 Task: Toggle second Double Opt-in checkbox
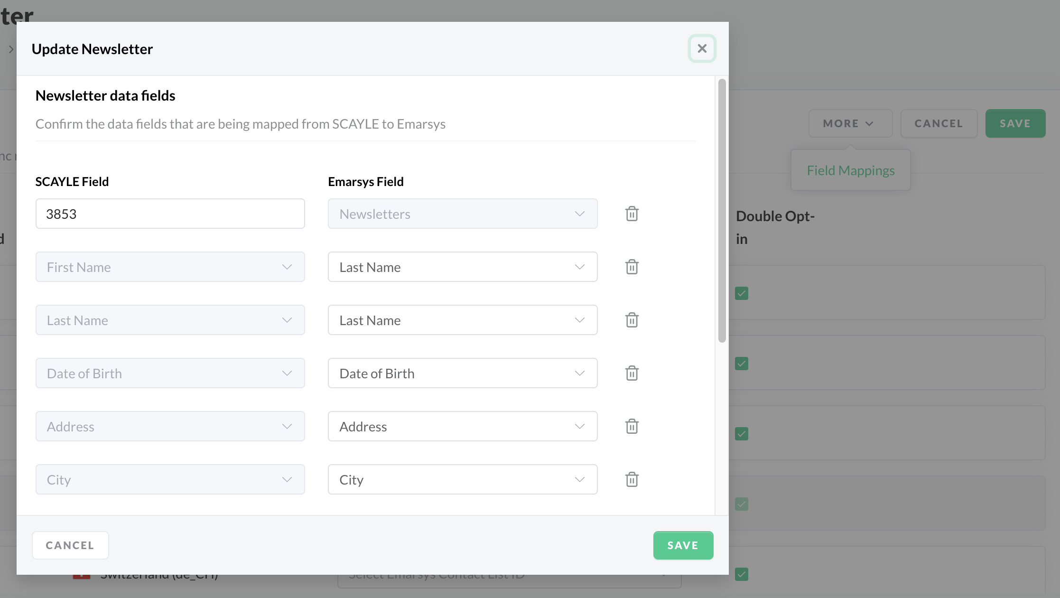[x=741, y=364]
